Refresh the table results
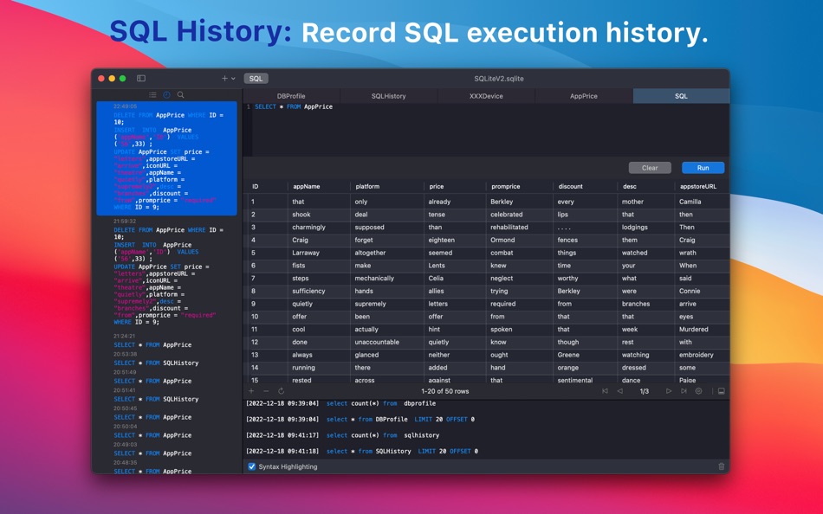The image size is (823, 514). pyautogui.click(x=281, y=391)
